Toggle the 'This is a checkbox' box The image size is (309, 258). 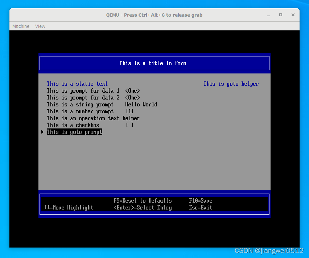click(x=129, y=125)
